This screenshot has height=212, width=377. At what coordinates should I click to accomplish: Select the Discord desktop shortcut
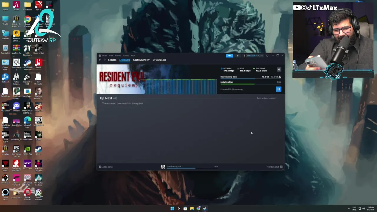(16, 107)
